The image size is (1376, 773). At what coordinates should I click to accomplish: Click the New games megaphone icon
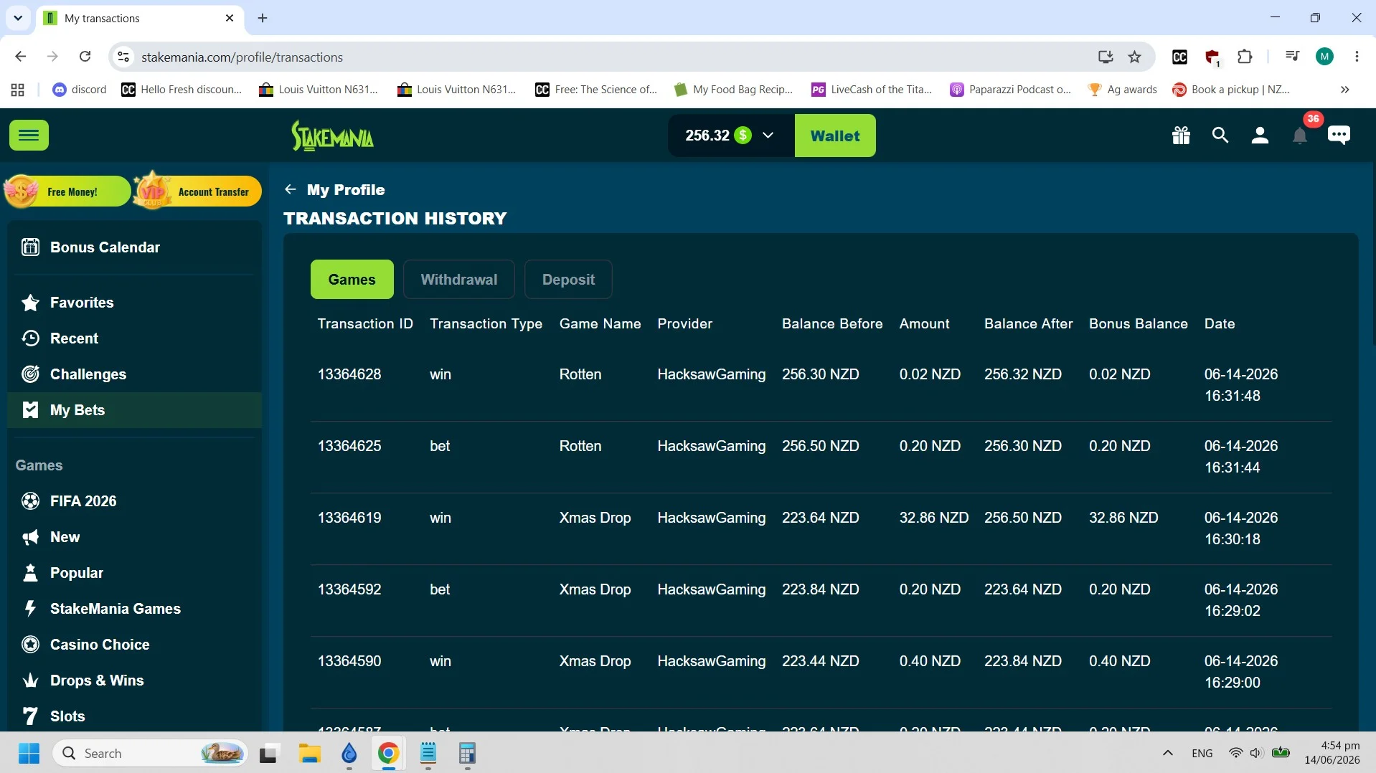(x=30, y=537)
